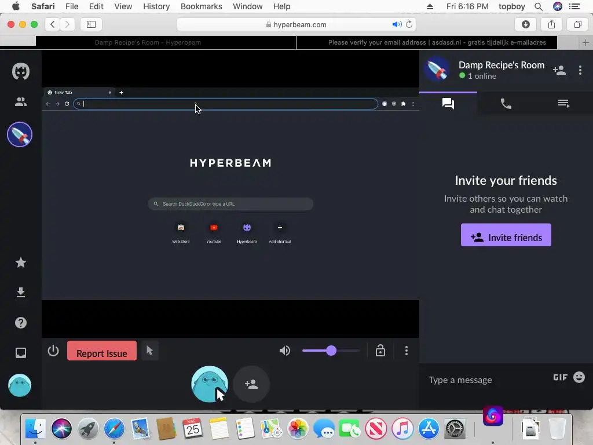Open the Web Store shortcut
Viewport: 593px width, 445px height.
pyautogui.click(x=181, y=232)
